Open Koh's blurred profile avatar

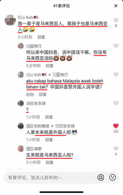(10, 20)
